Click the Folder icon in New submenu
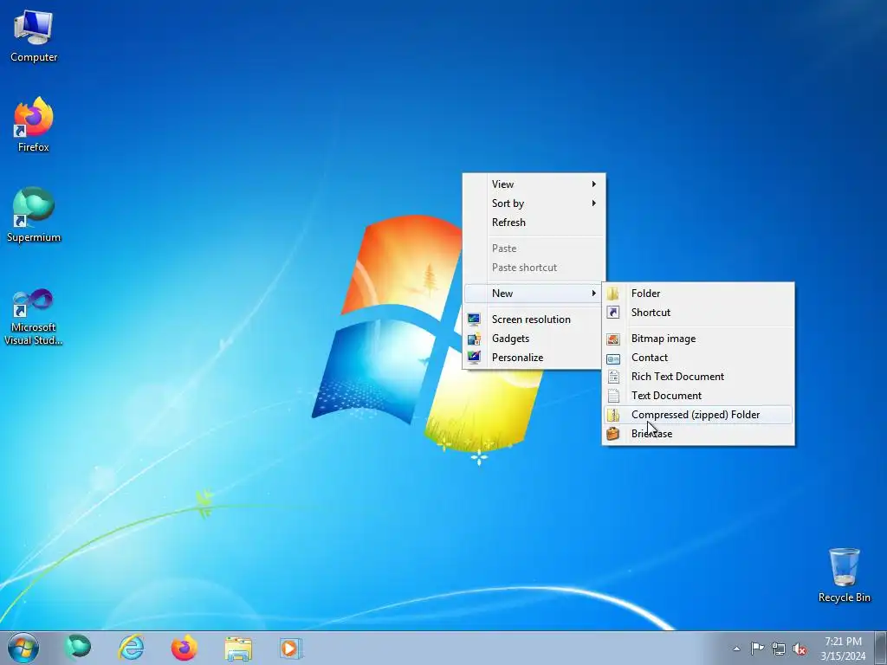Viewport: 887px width, 665px height. pyautogui.click(x=613, y=294)
